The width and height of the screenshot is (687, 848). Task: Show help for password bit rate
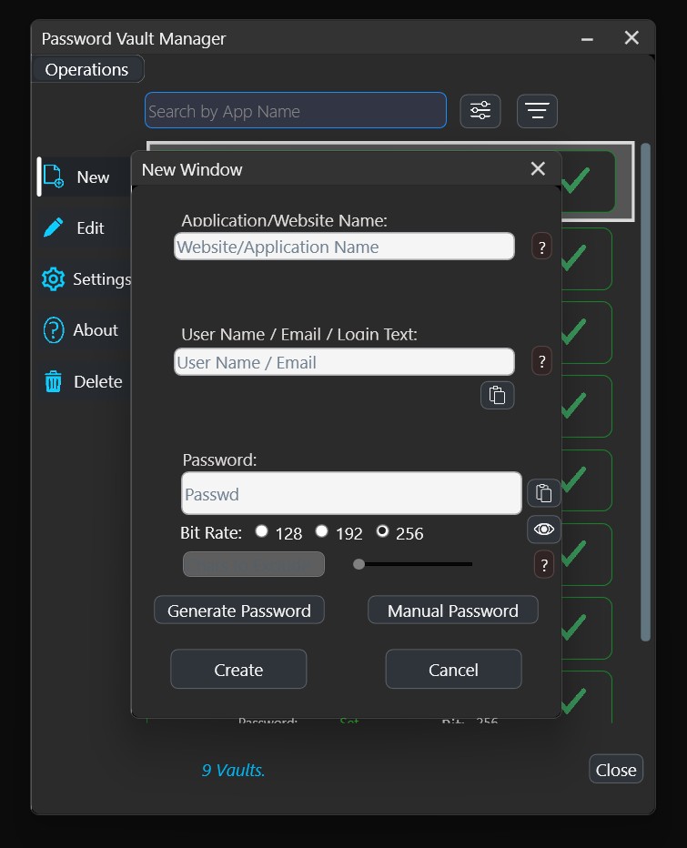click(x=544, y=565)
